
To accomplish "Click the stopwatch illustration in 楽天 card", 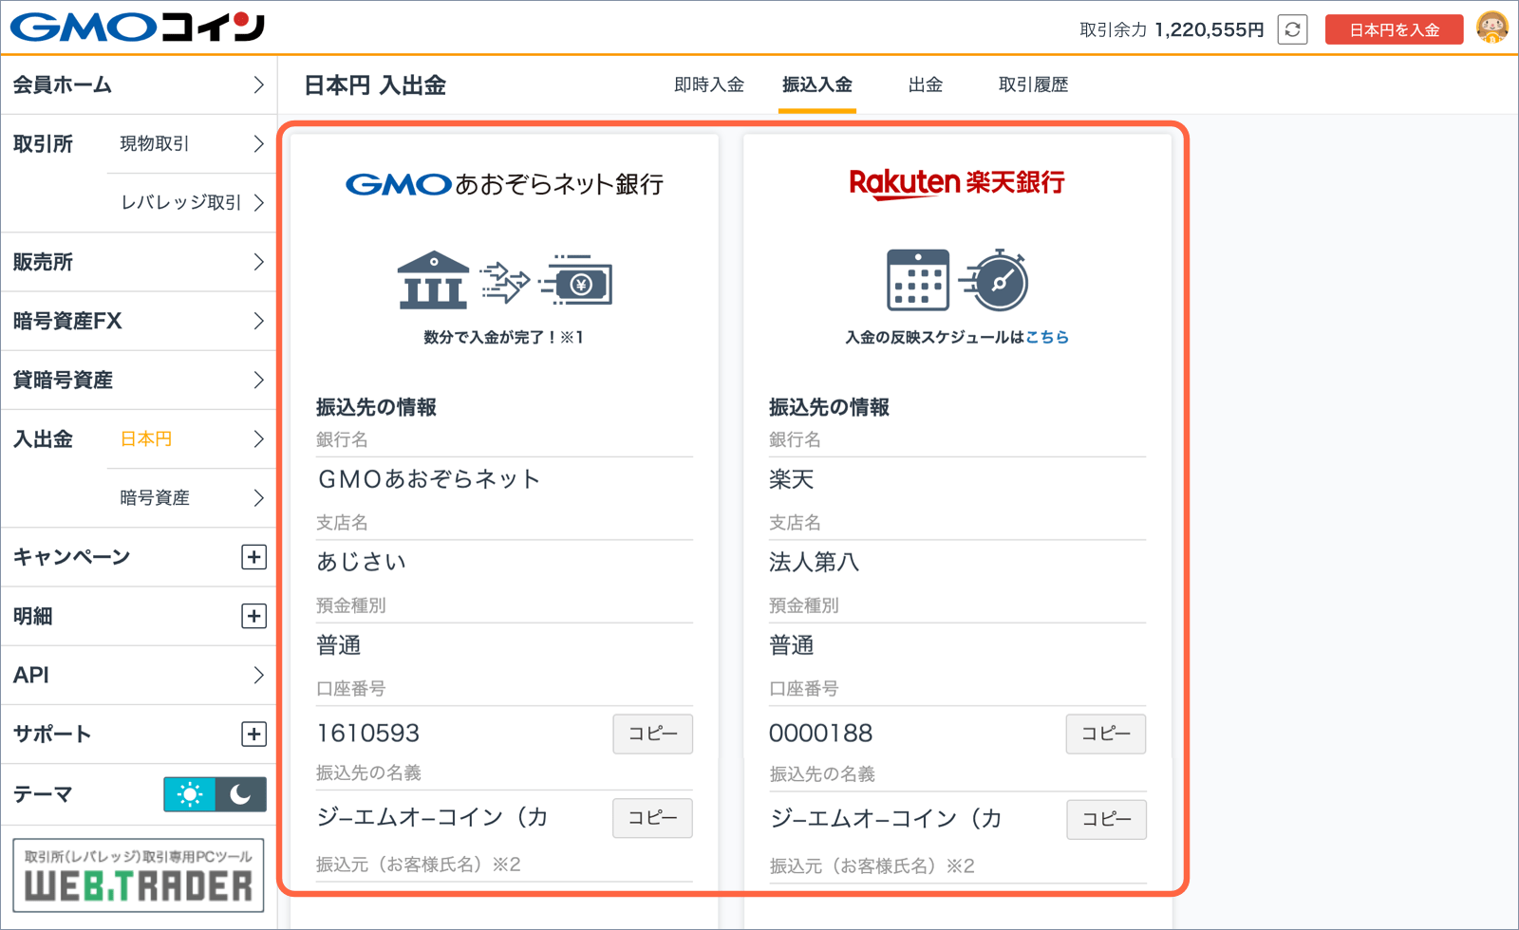I will tap(995, 280).
